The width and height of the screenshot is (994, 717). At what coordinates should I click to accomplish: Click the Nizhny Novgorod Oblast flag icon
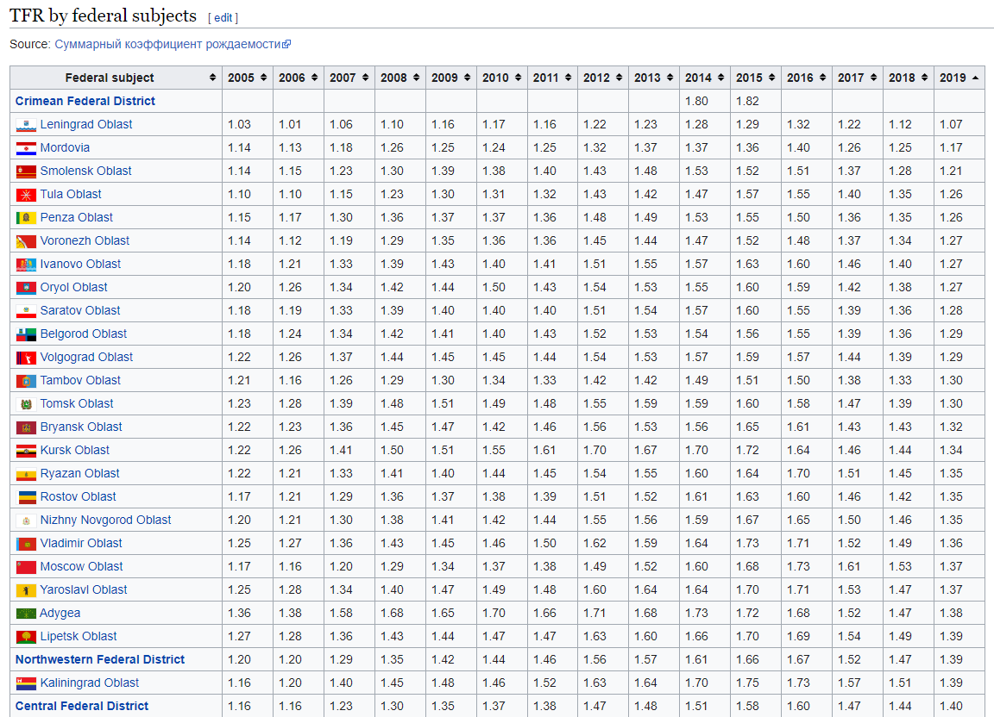(x=26, y=521)
